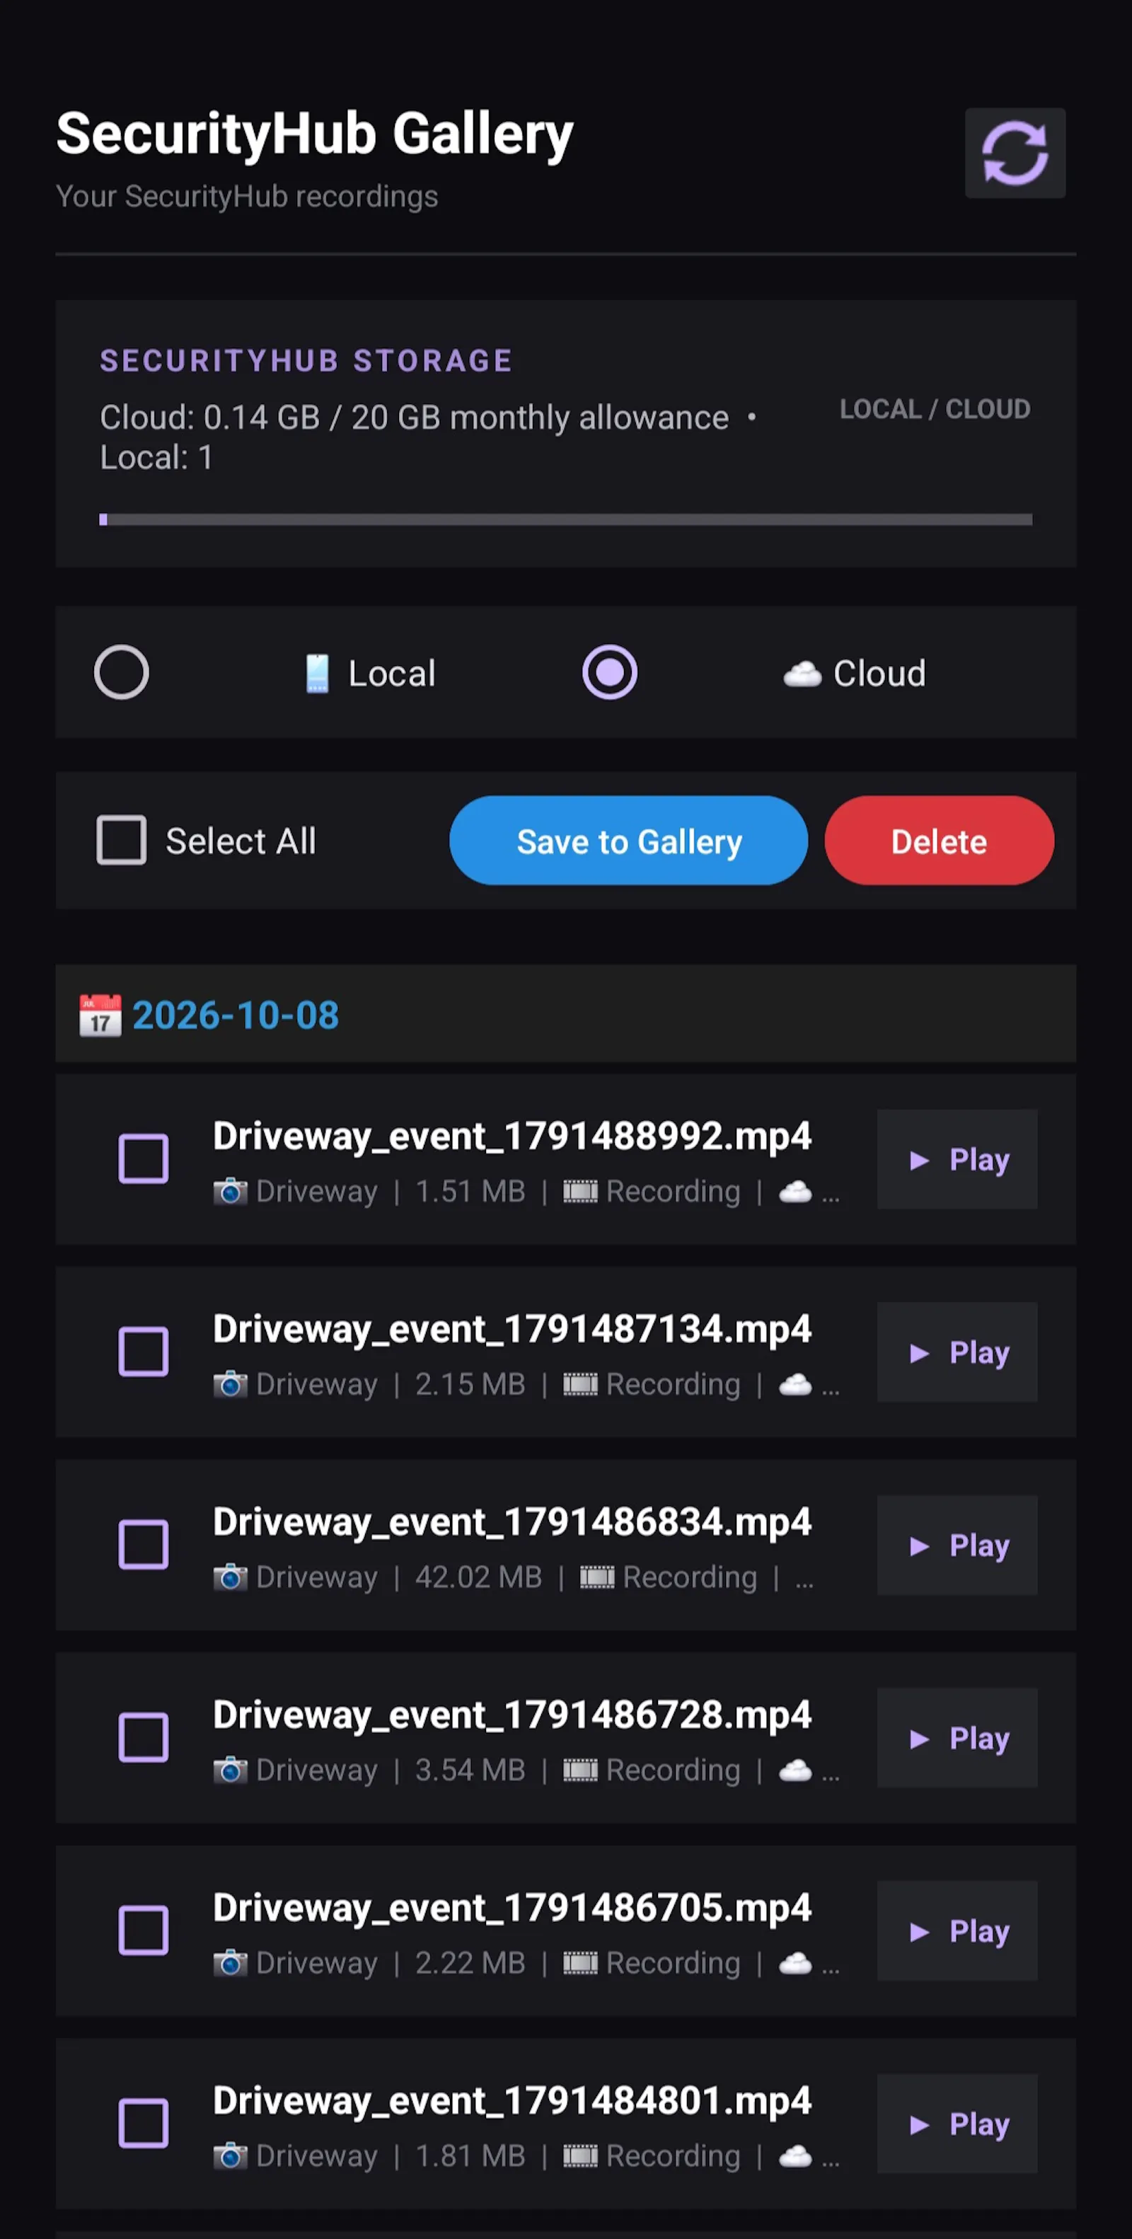Screen dimensions: 1132x2239
Task: Click the cloud storage usage progress bar
Action: pos(565,519)
